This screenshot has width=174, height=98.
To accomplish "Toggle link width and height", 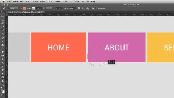I will (x=64, y=8).
